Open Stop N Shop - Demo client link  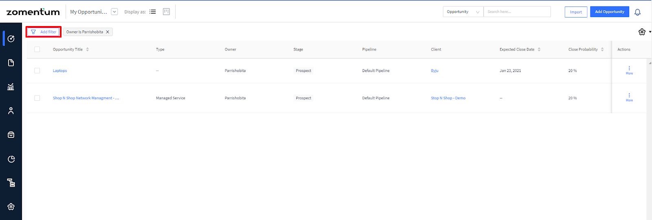[448, 98]
